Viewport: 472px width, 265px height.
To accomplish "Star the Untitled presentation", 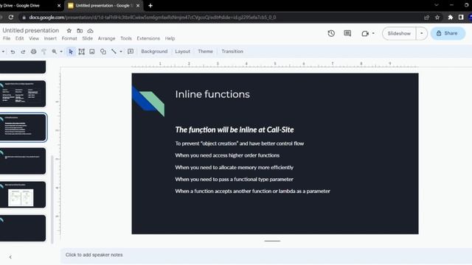I will coord(69,31).
